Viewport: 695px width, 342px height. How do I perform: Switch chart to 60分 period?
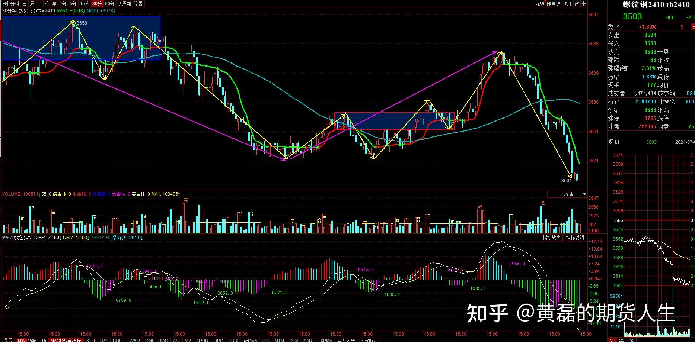pyautogui.click(x=110, y=4)
